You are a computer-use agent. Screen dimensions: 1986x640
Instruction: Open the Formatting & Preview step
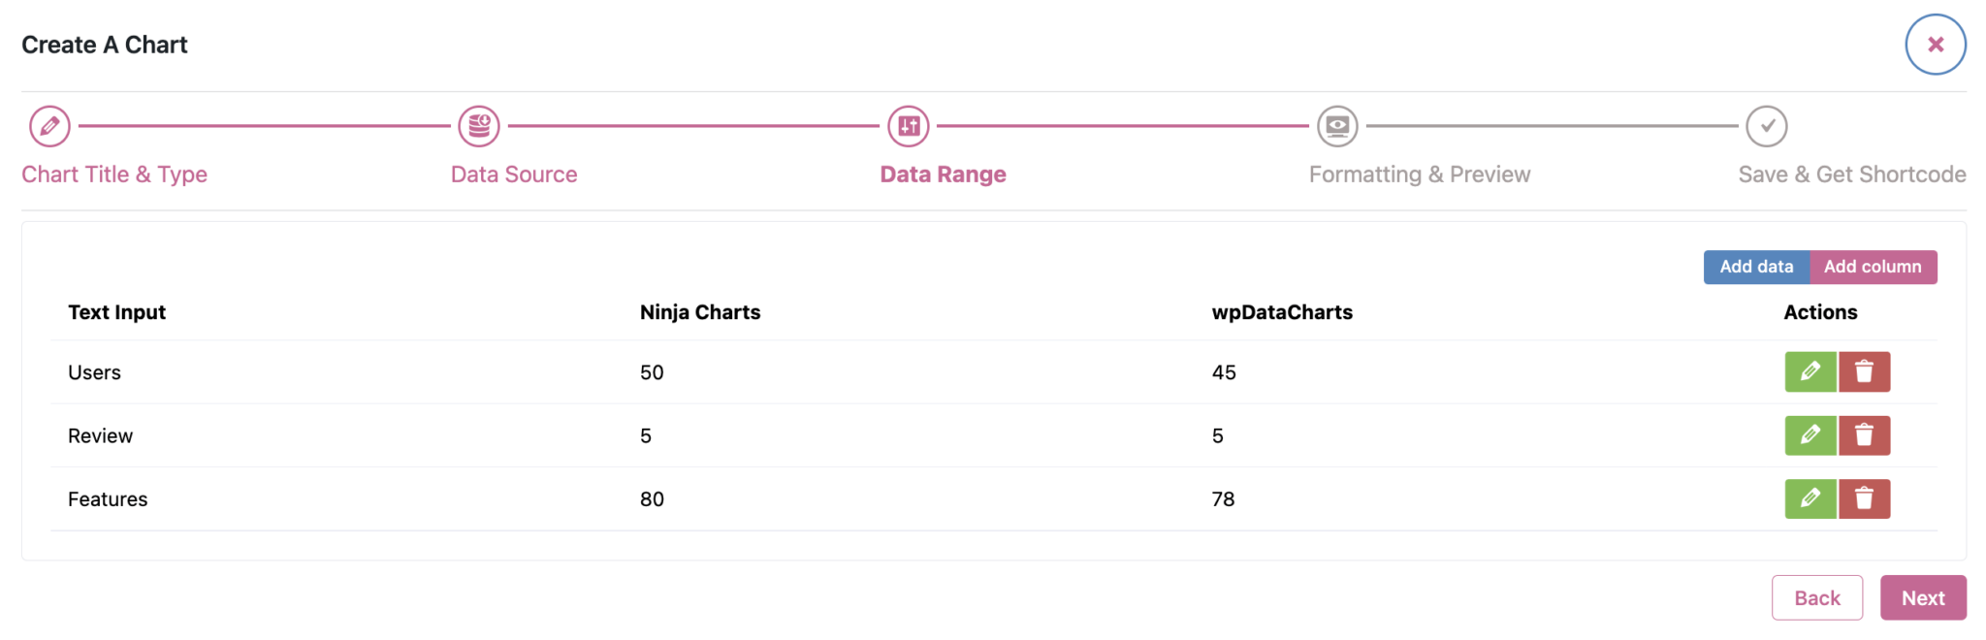[1420, 174]
